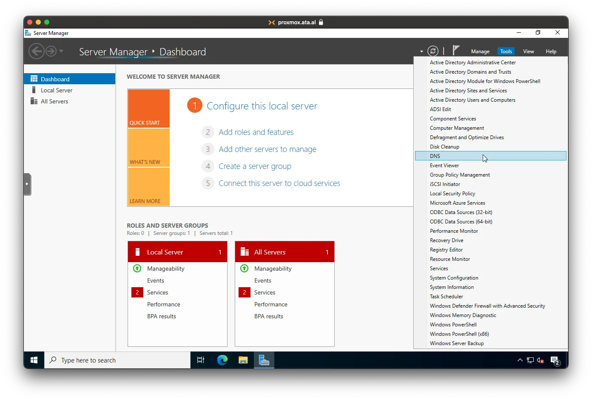The image size is (592, 400).
Task: Open the Action Center notification icon
Action: point(556,361)
